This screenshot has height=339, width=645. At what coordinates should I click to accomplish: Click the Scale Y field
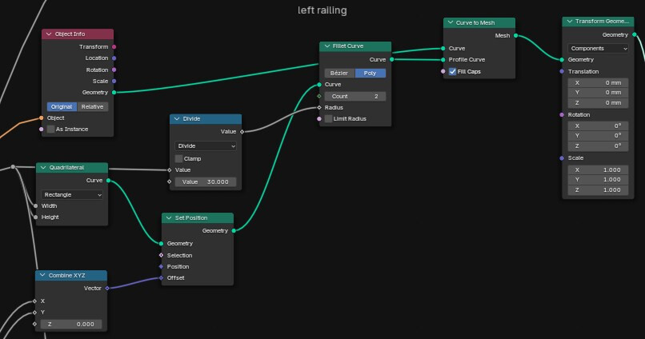pos(598,180)
